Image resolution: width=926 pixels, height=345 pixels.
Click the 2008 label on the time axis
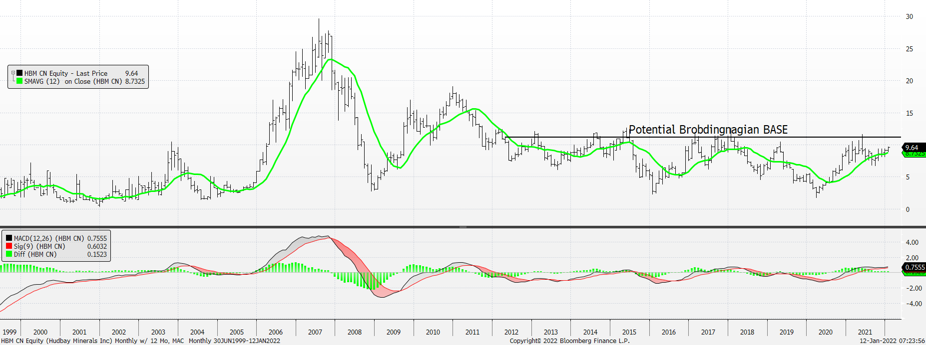355,332
